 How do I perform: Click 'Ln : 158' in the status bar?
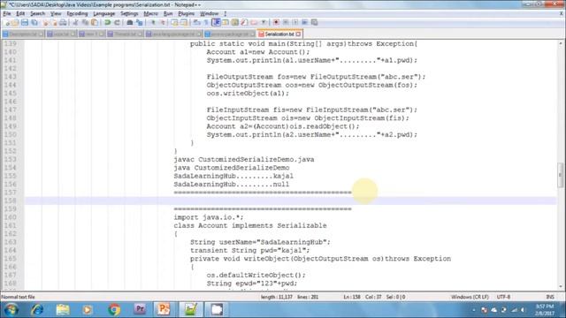(x=352, y=297)
